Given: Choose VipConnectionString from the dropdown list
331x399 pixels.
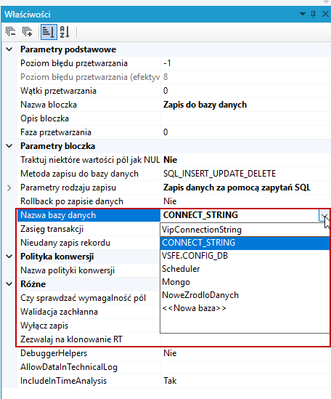Looking at the screenshot, I should coord(245,230).
